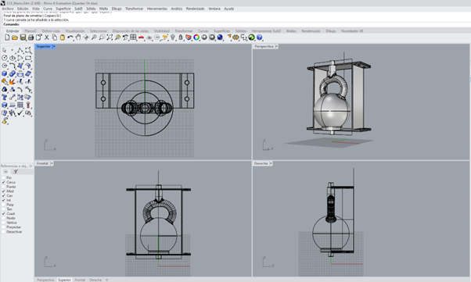Open the Layers panel icon

point(189,37)
